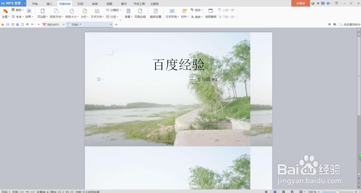This screenshot has height=193, width=361.
Task: Switch to the 视图 ribbon tab
Action: click(x=109, y=4)
